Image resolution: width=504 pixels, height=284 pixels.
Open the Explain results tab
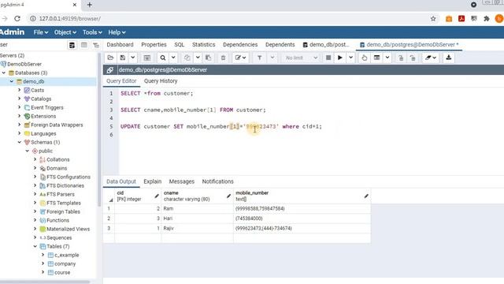(x=152, y=181)
